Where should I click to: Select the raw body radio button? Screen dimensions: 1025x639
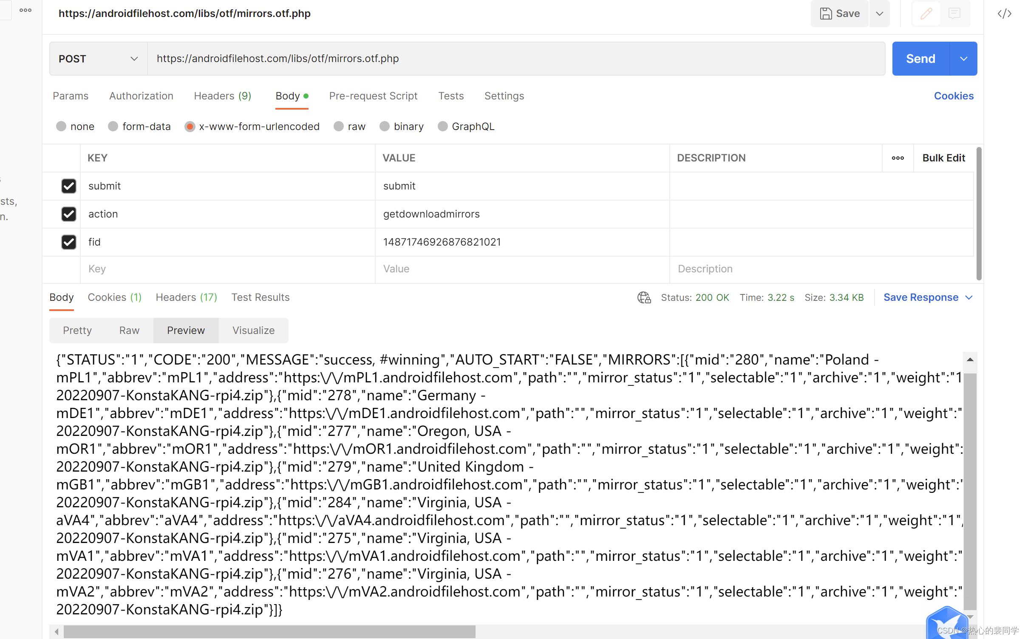click(x=339, y=127)
